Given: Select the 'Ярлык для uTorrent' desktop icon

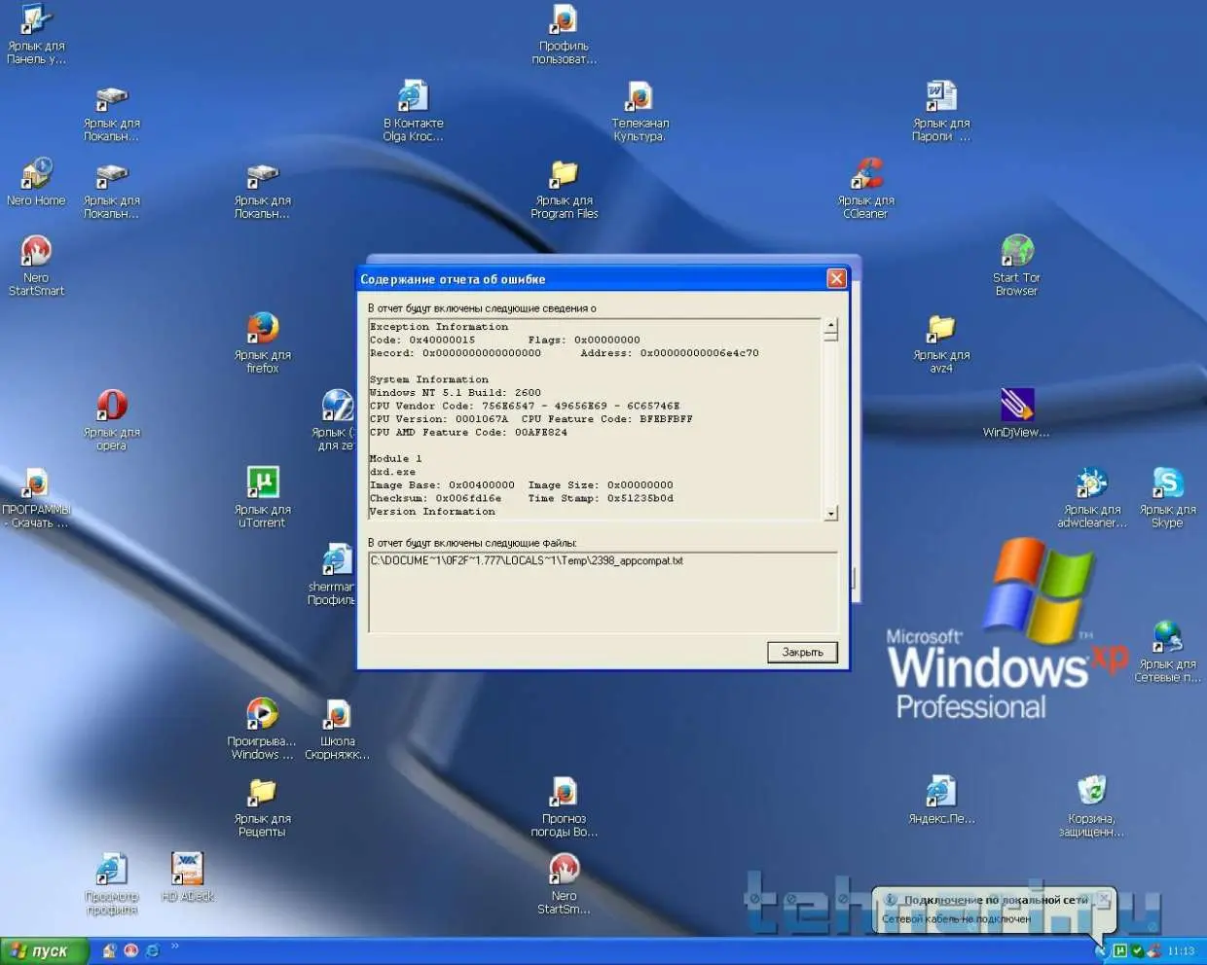Looking at the screenshot, I should tap(262, 497).
